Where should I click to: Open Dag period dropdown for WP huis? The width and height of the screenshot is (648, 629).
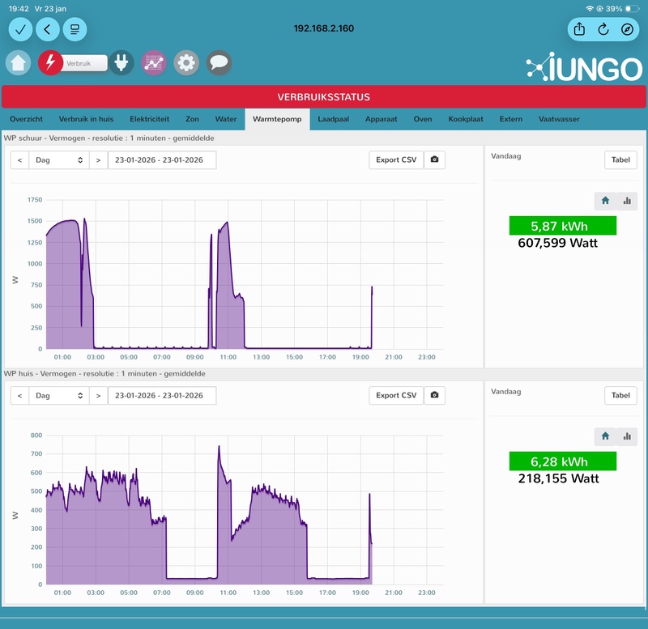click(59, 395)
